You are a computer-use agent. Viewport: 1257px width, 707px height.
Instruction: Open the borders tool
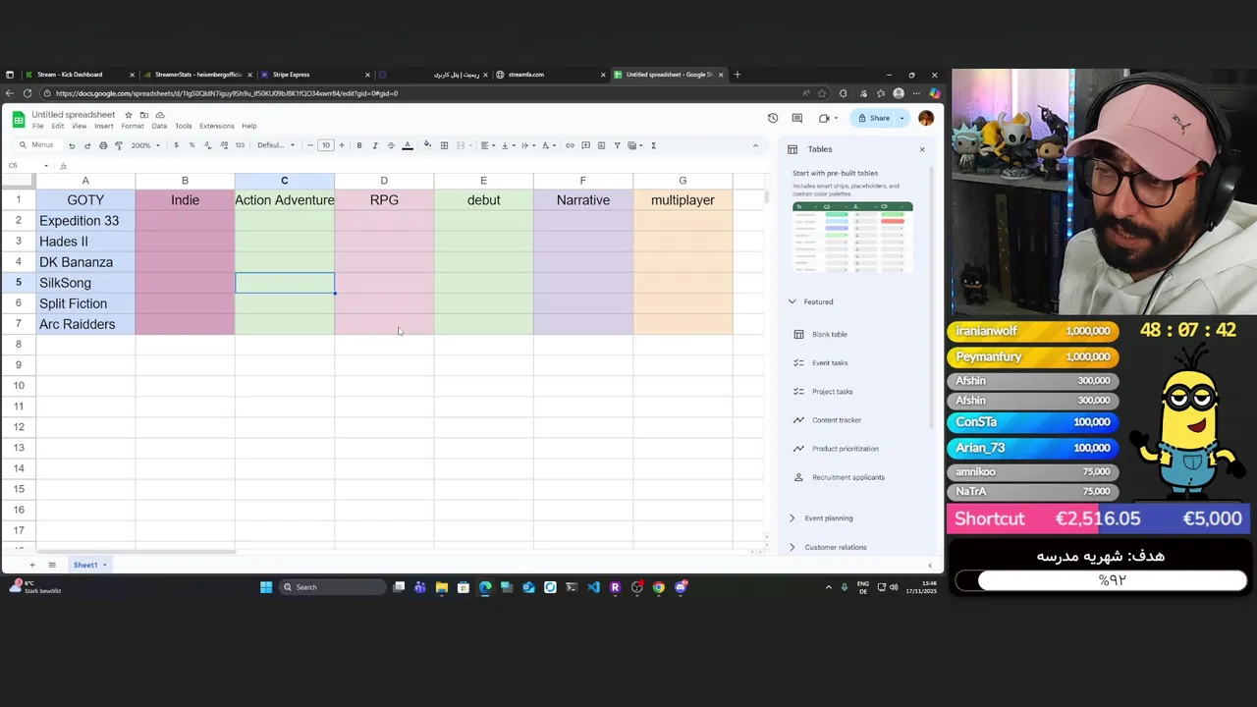[x=444, y=145]
